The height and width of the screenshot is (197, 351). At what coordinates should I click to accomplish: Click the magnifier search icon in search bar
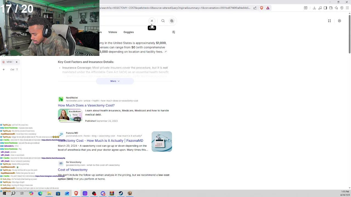click(x=163, y=21)
